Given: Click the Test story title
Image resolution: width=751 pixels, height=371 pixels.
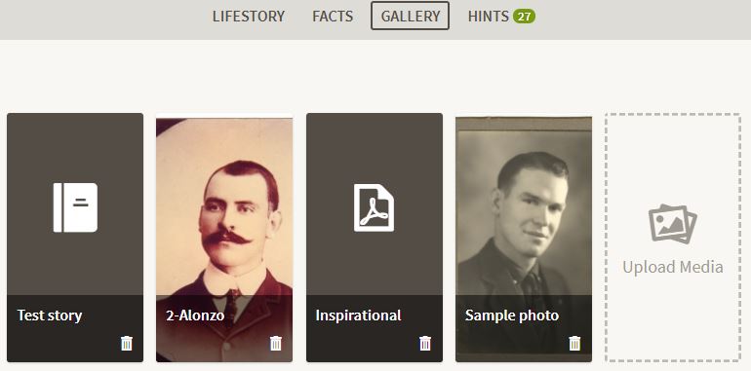Looking at the screenshot, I should (x=50, y=315).
